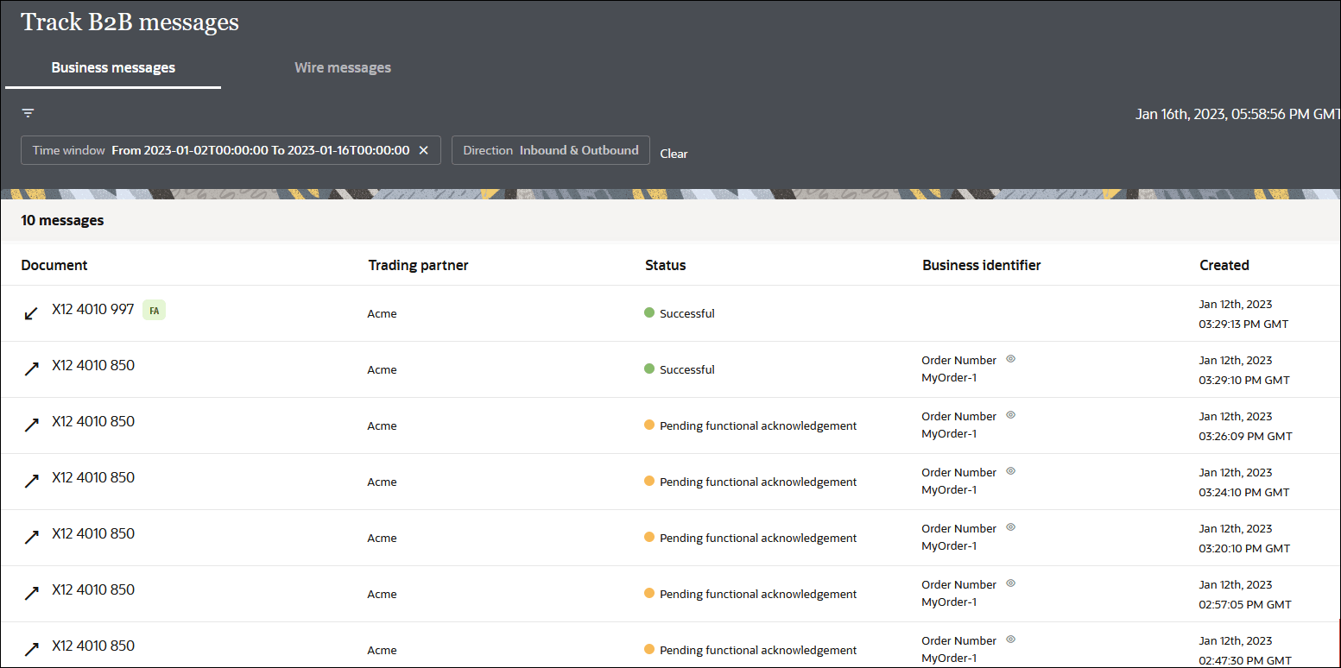Click the outbound arrow on 03:24:10 PM message
The height and width of the screenshot is (668, 1341).
click(32, 482)
